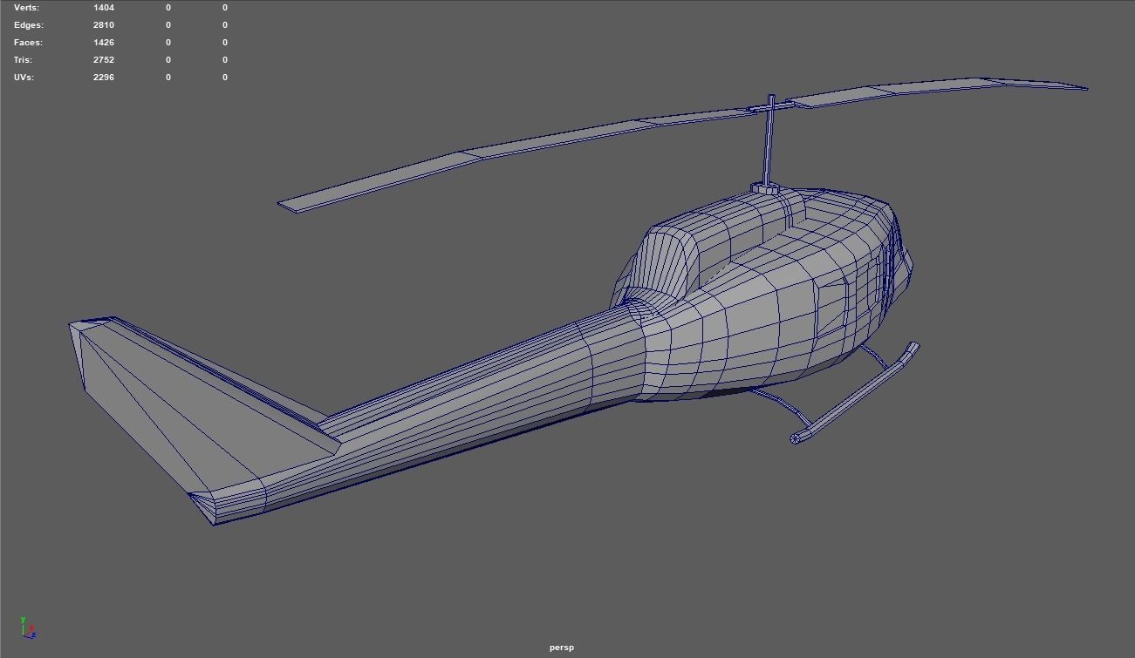Click the UVs label in the poly count display
This screenshot has width=1135, height=658.
click(x=24, y=78)
